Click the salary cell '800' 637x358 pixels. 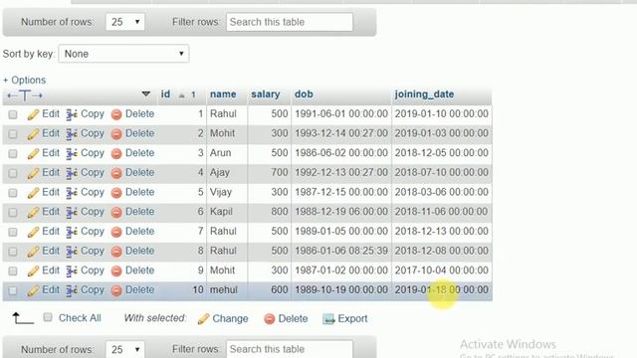coord(280,212)
